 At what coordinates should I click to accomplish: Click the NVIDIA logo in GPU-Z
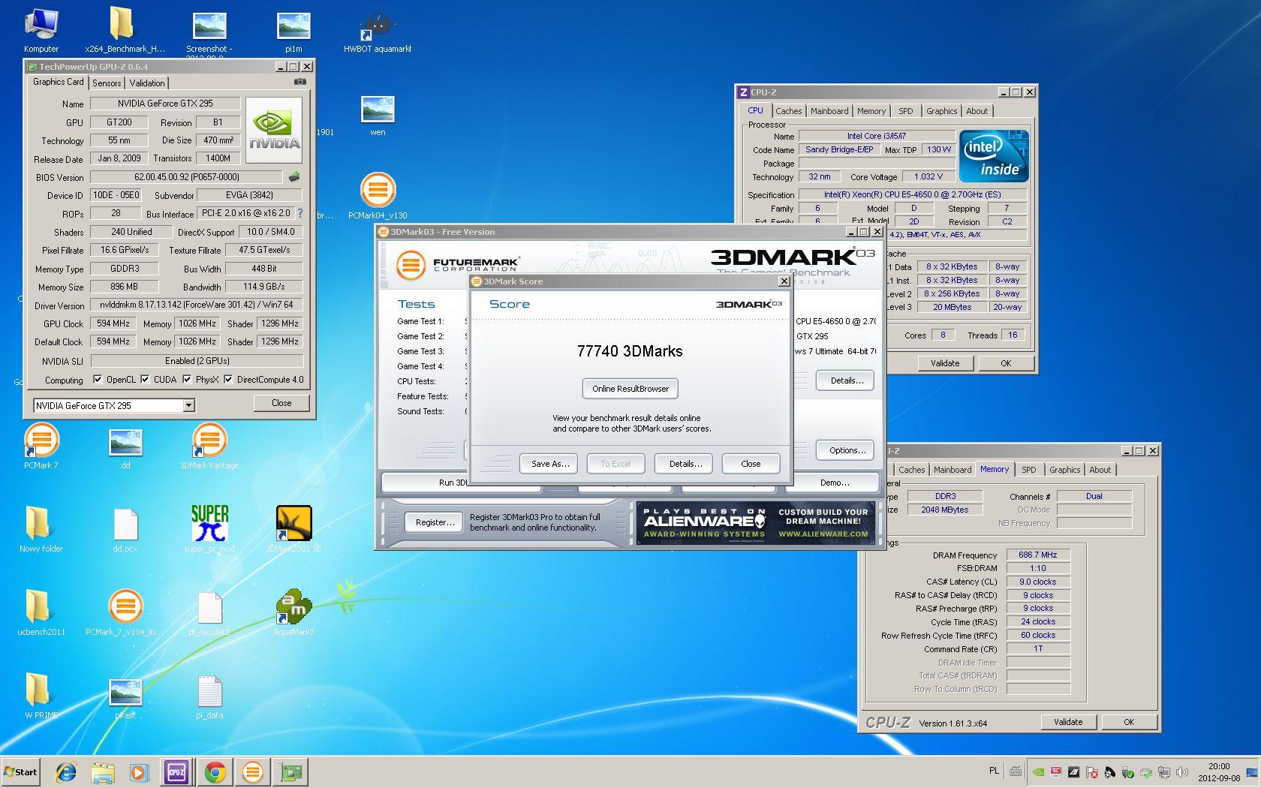coord(274,130)
